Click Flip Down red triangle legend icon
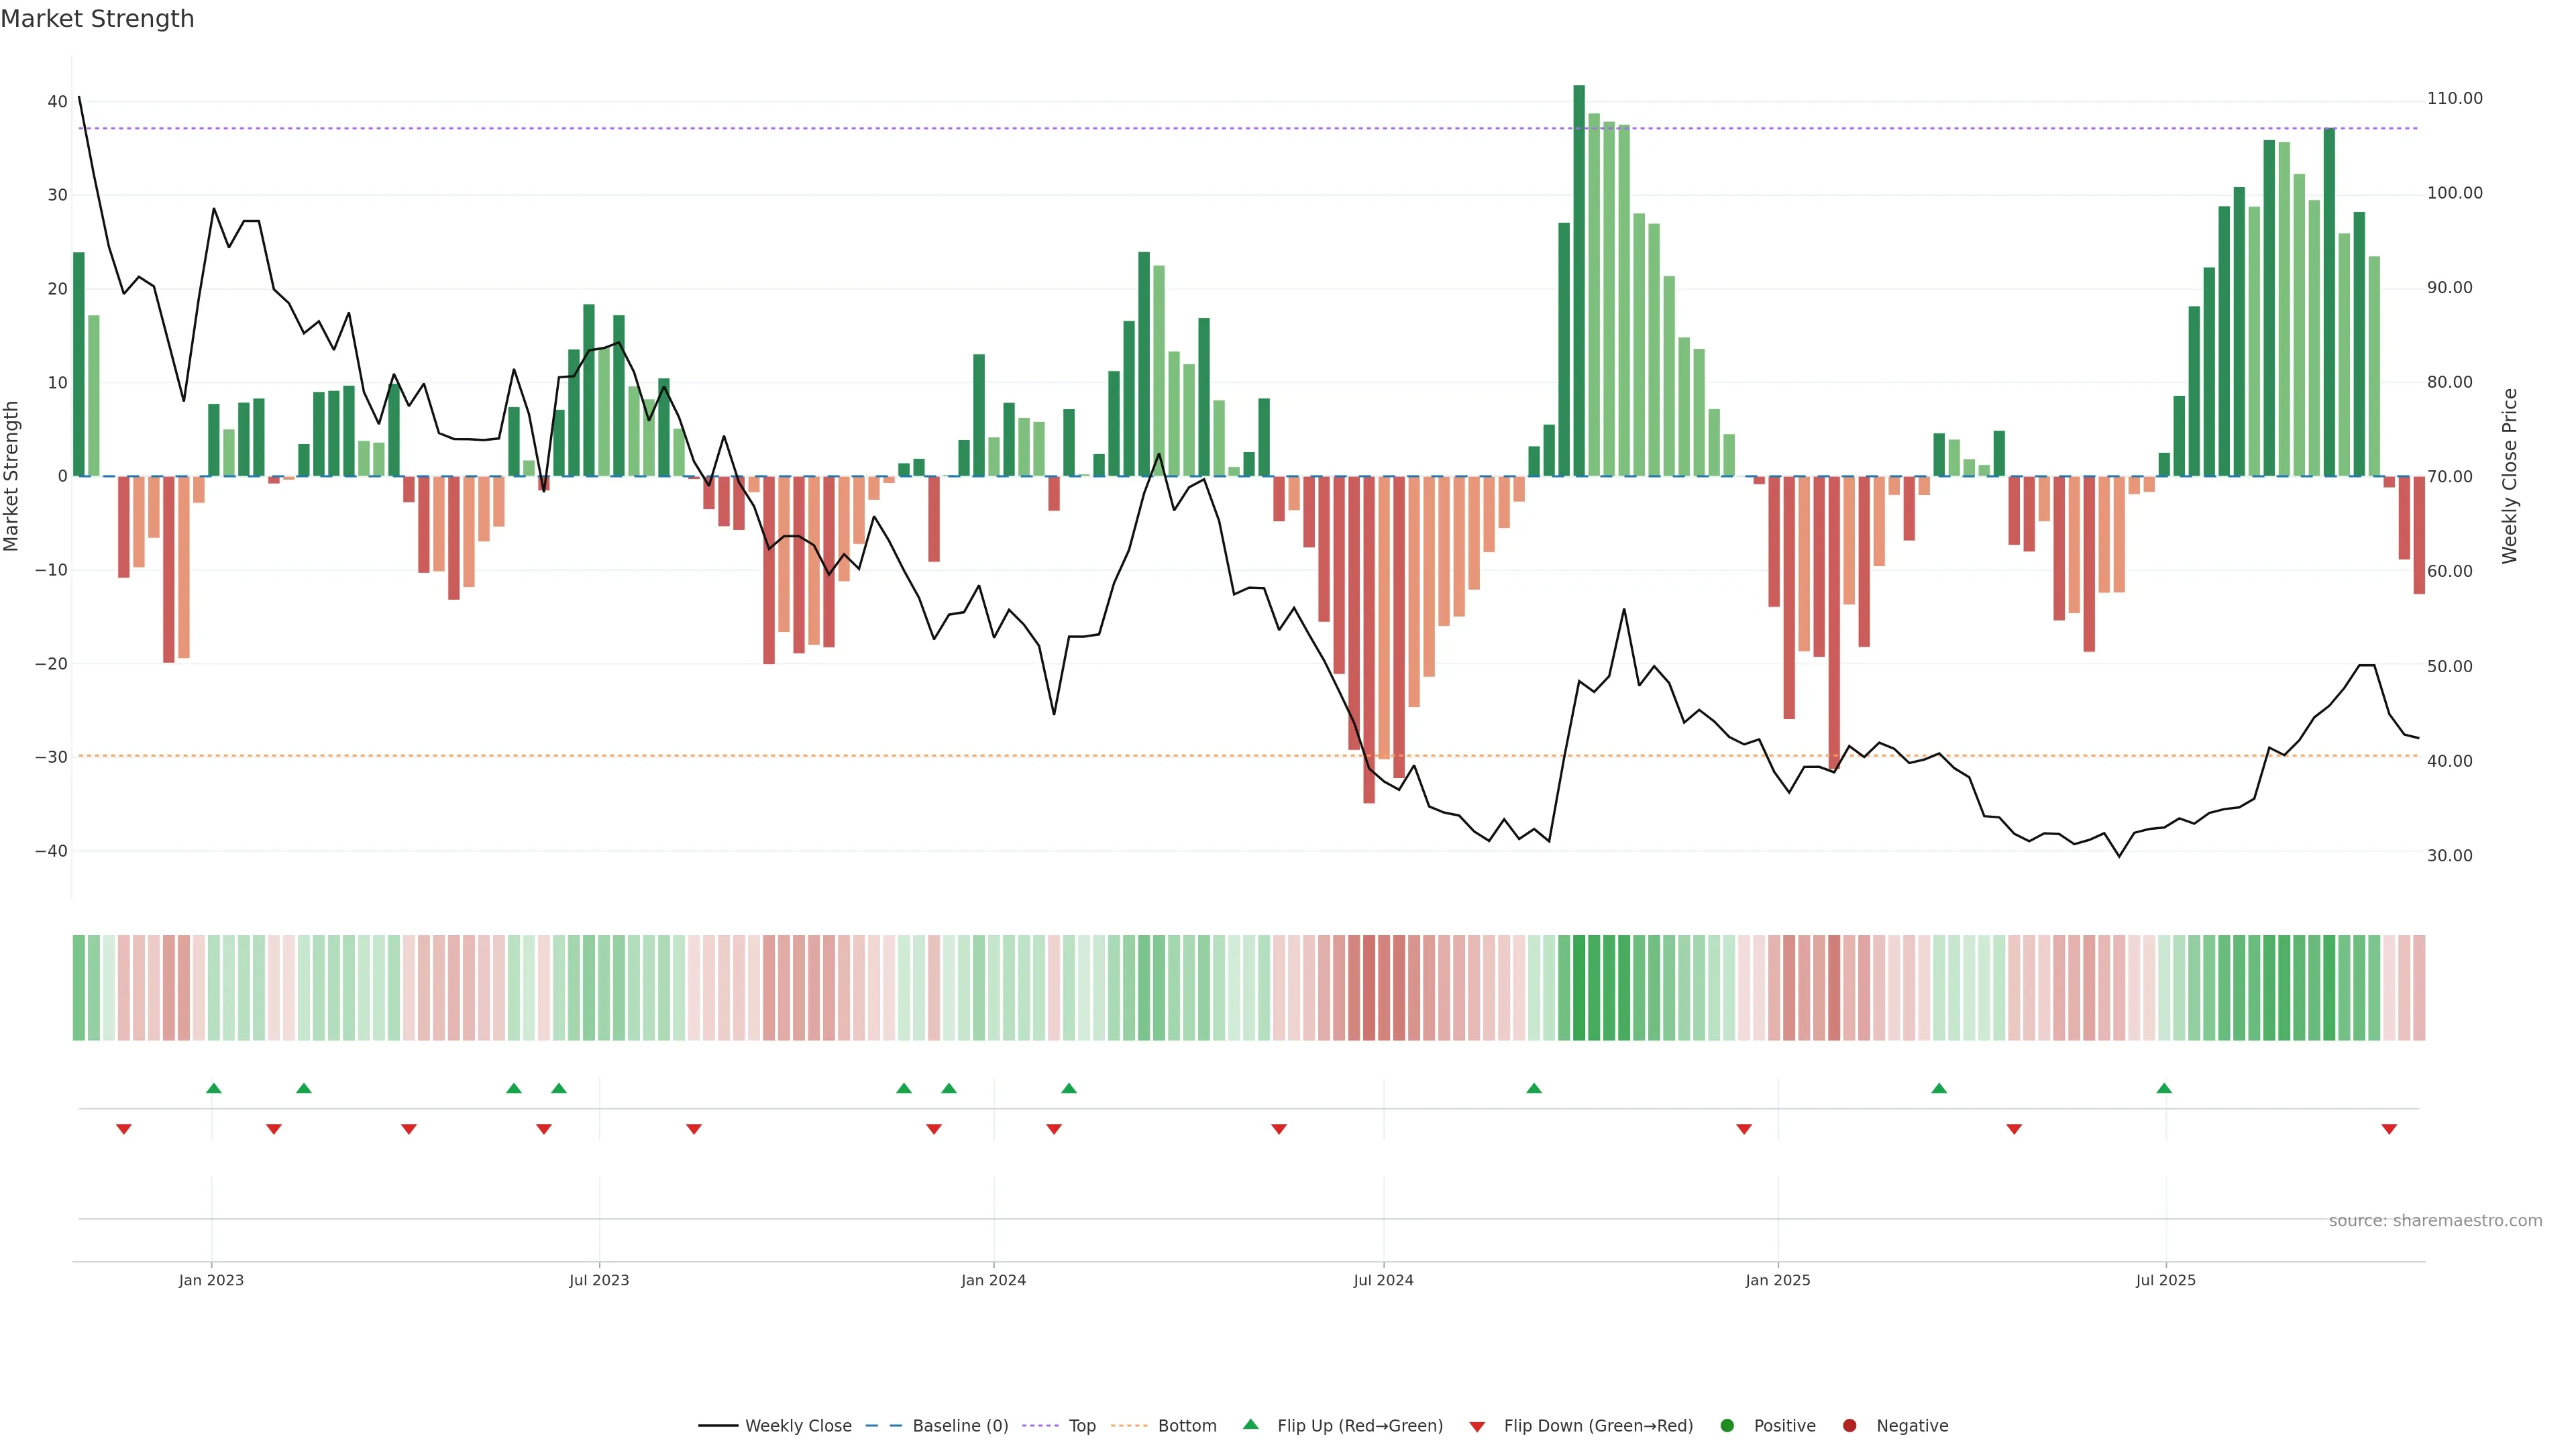Image resolution: width=2576 pixels, height=1449 pixels. click(x=1477, y=1426)
